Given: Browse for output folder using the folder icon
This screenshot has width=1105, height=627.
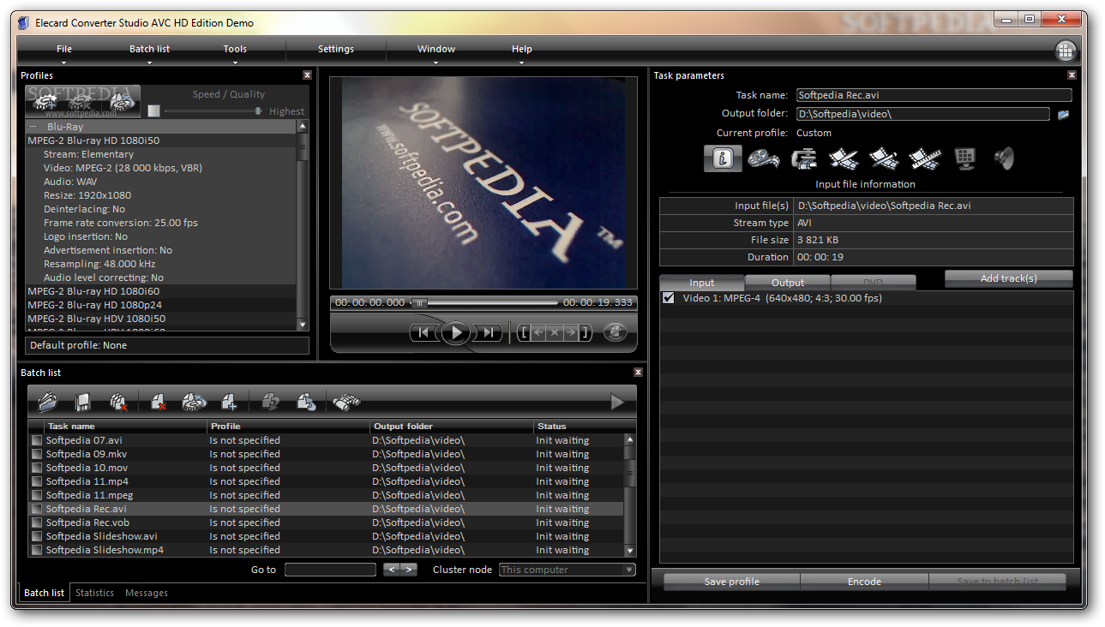Looking at the screenshot, I should click(1064, 114).
